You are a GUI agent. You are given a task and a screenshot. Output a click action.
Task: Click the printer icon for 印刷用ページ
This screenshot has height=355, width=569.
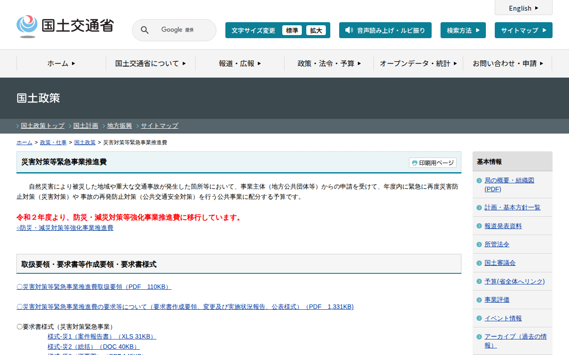coord(414,163)
